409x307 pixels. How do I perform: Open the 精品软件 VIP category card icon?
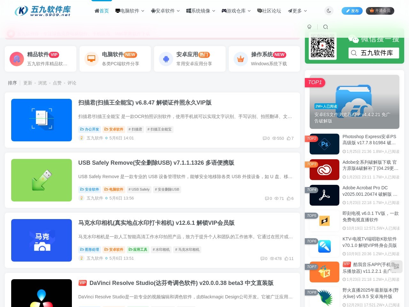point(17,59)
